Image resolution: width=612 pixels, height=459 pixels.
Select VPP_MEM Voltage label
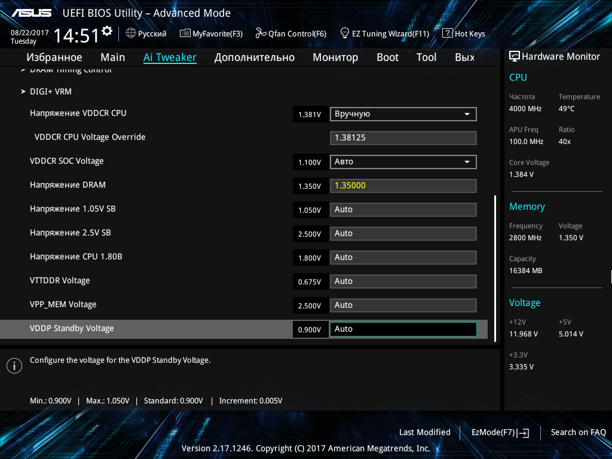pyautogui.click(x=63, y=304)
